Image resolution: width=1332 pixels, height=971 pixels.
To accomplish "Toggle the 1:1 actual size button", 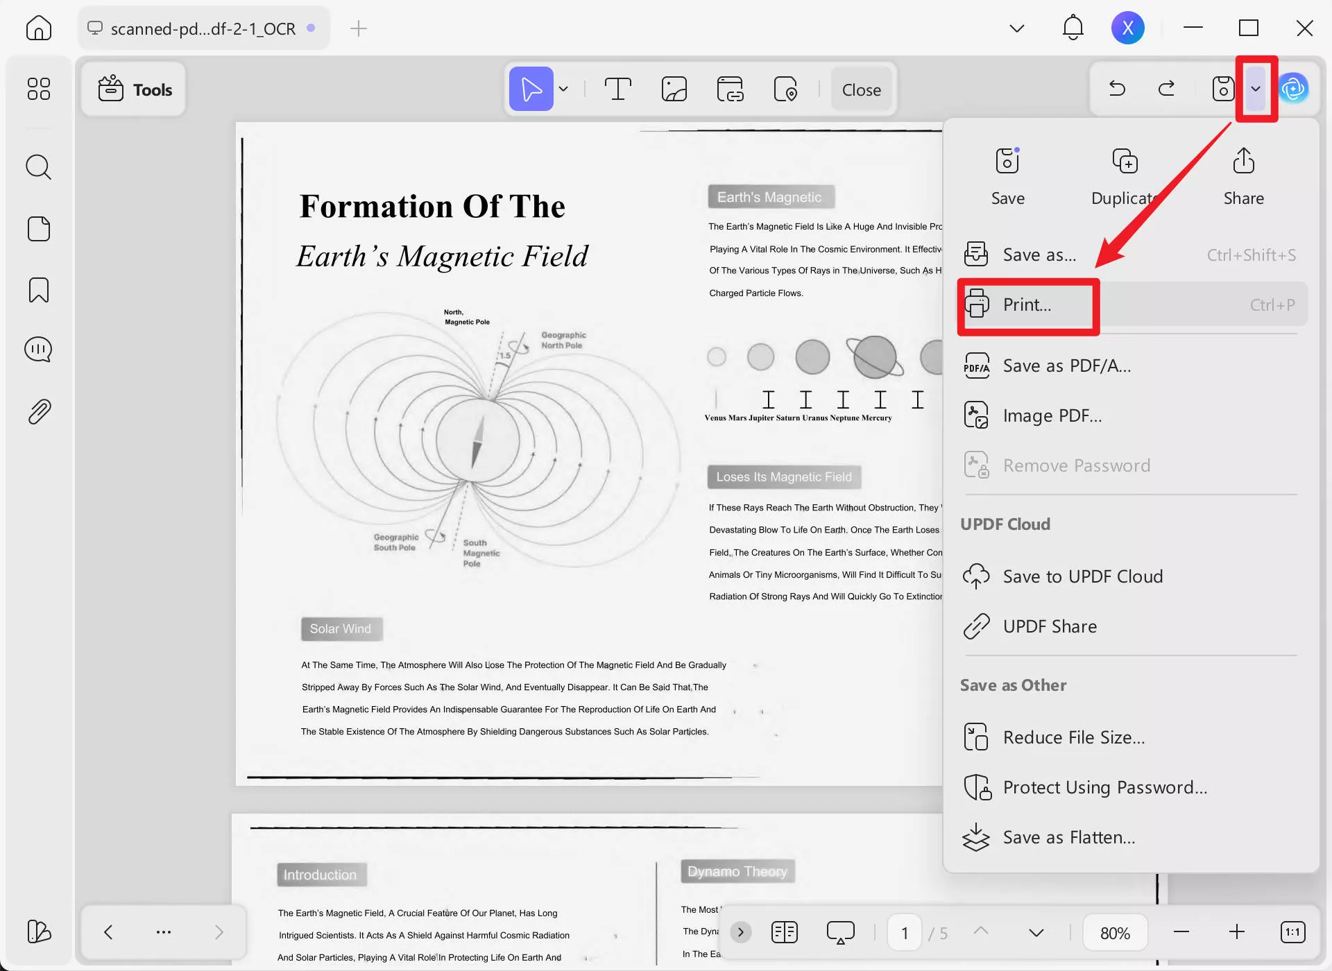I will pos(1292,932).
